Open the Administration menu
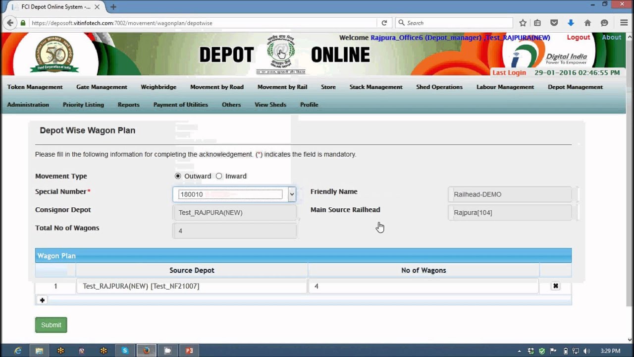Image resolution: width=634 pixels, height=357 pixels. click(x=28, y=105)
